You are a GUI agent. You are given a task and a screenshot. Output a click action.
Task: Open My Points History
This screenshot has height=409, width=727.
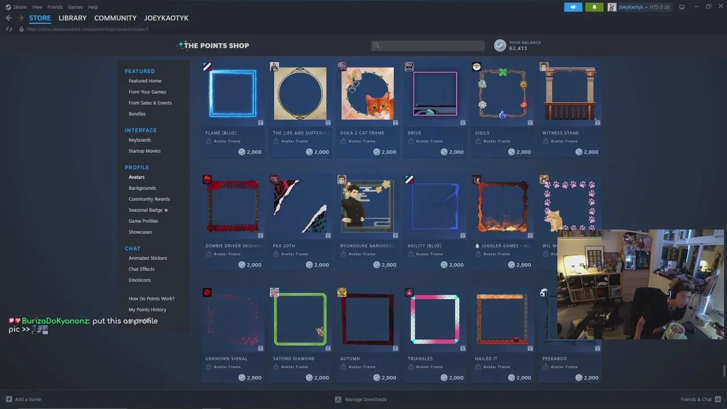coord(147,310)
